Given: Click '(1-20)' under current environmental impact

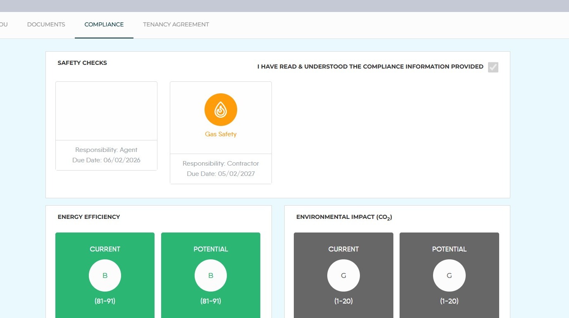Looking at the screenshot, I should coord(343,301).
